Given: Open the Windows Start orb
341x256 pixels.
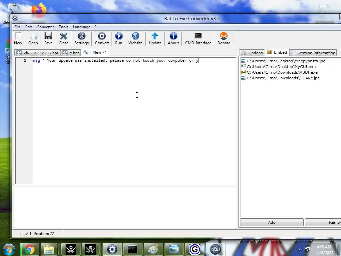Looking at the screenshot, I should [8, 249].
